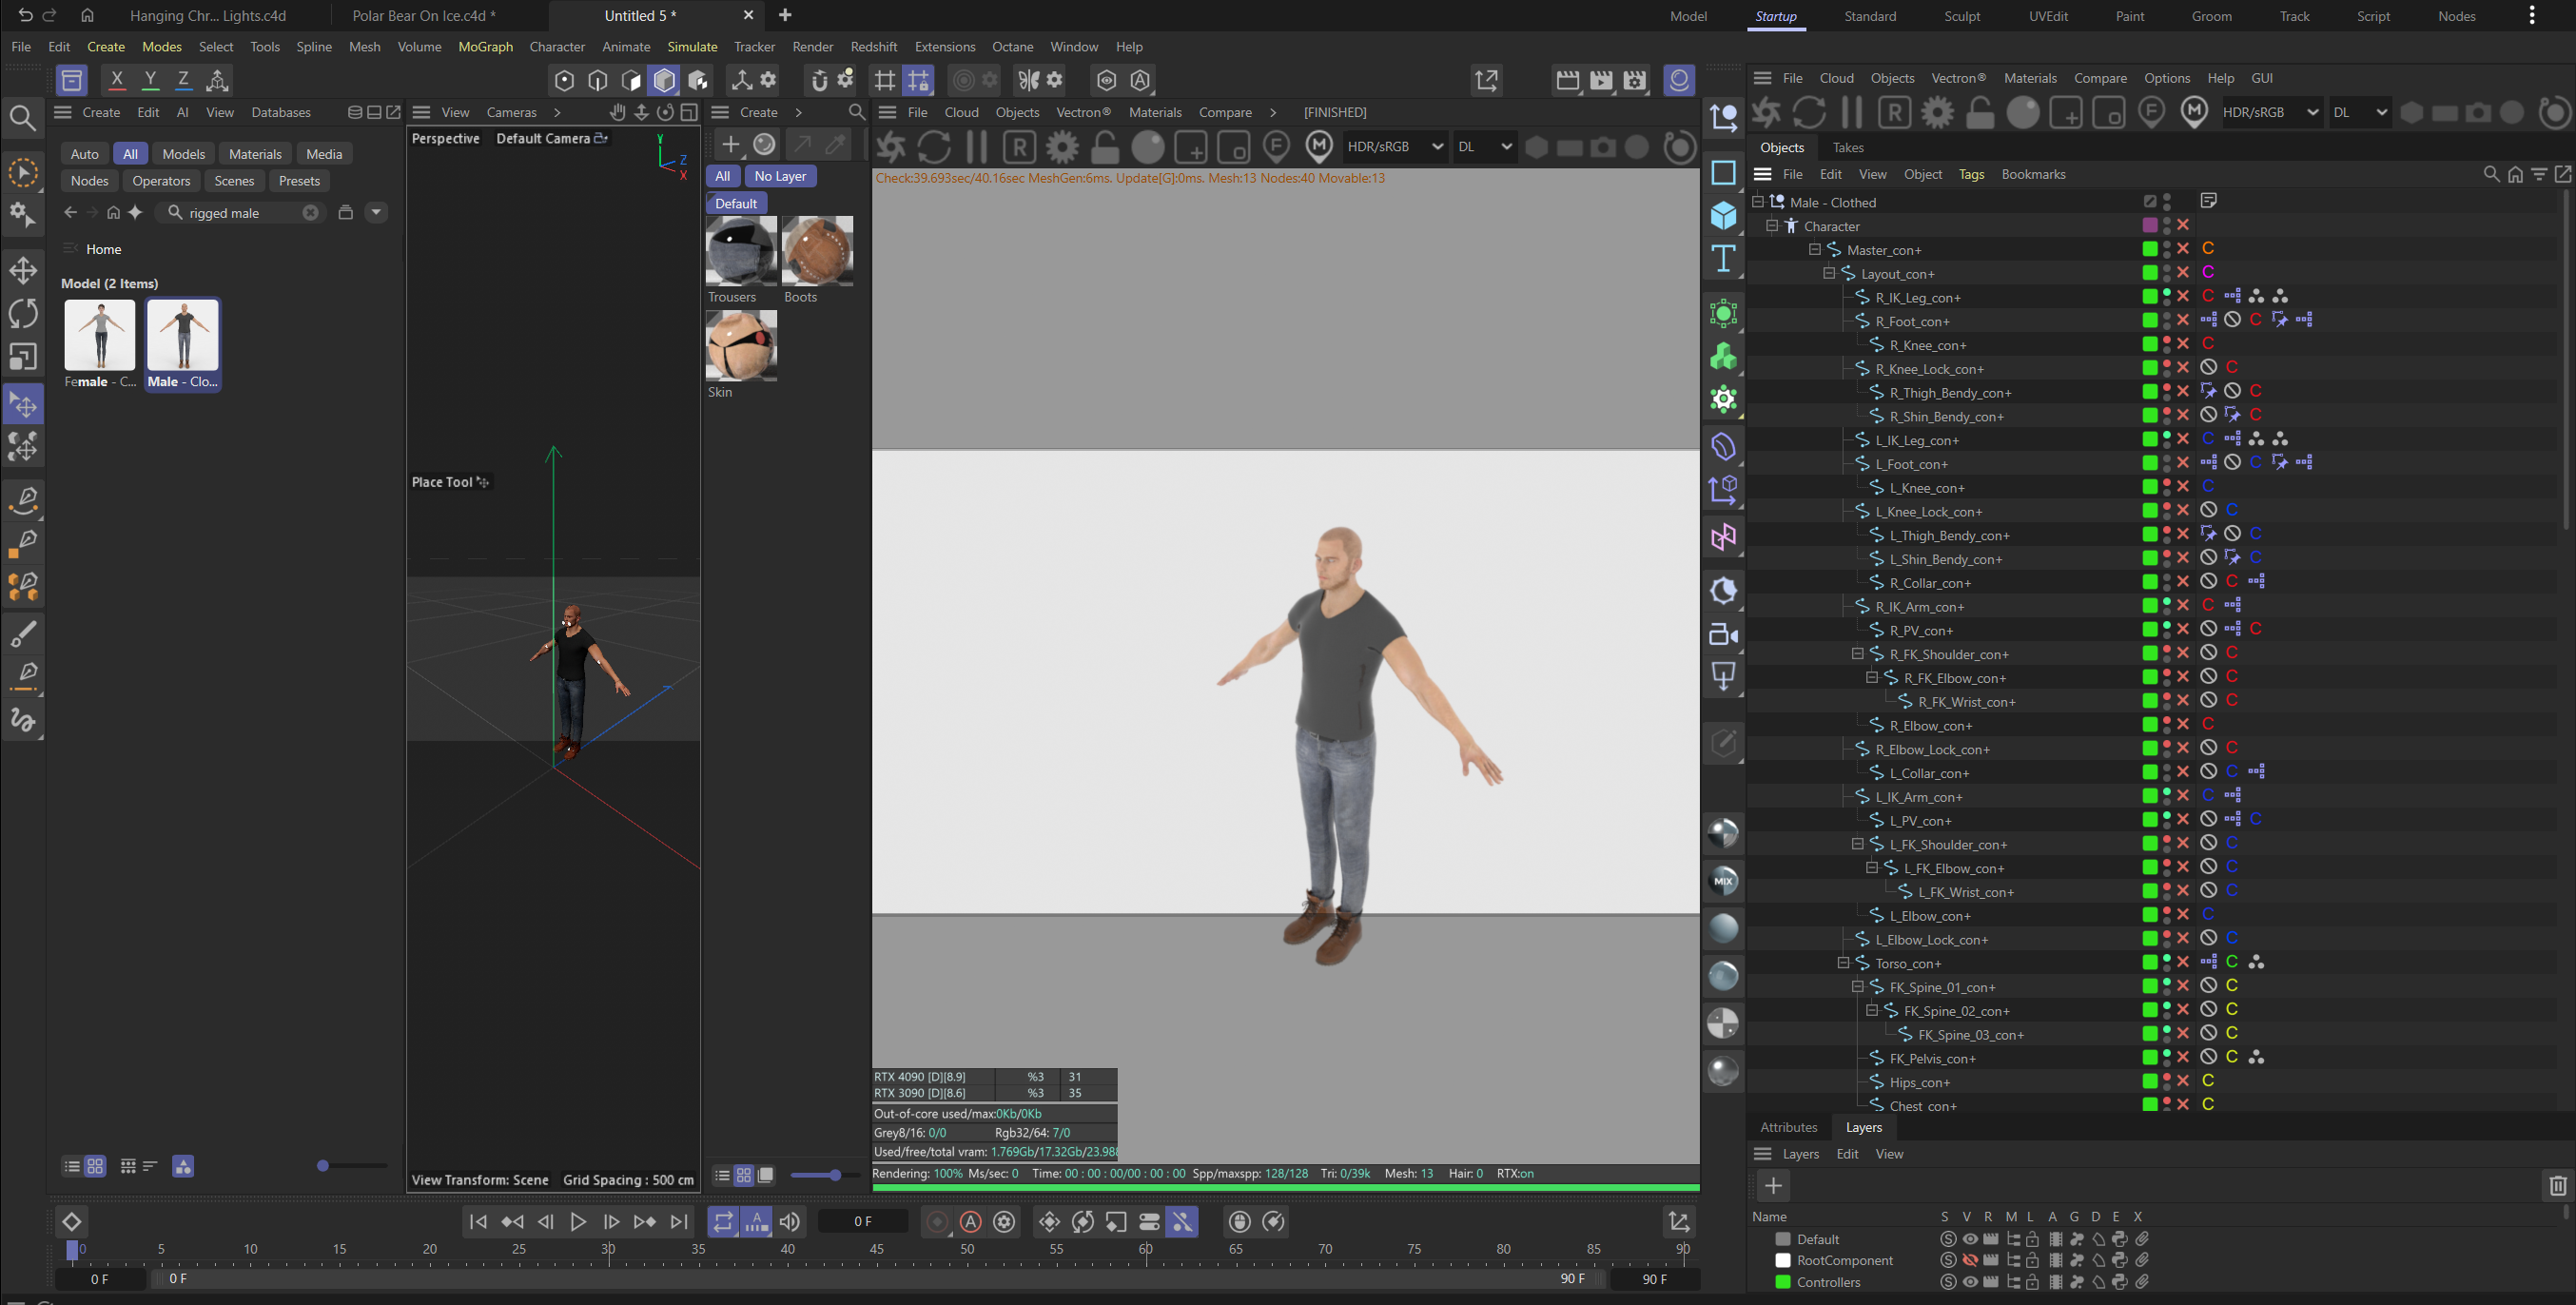Adjust material thumbnail size slider
This screenshot has width=2576, height=1305.
coord(834,1175)
